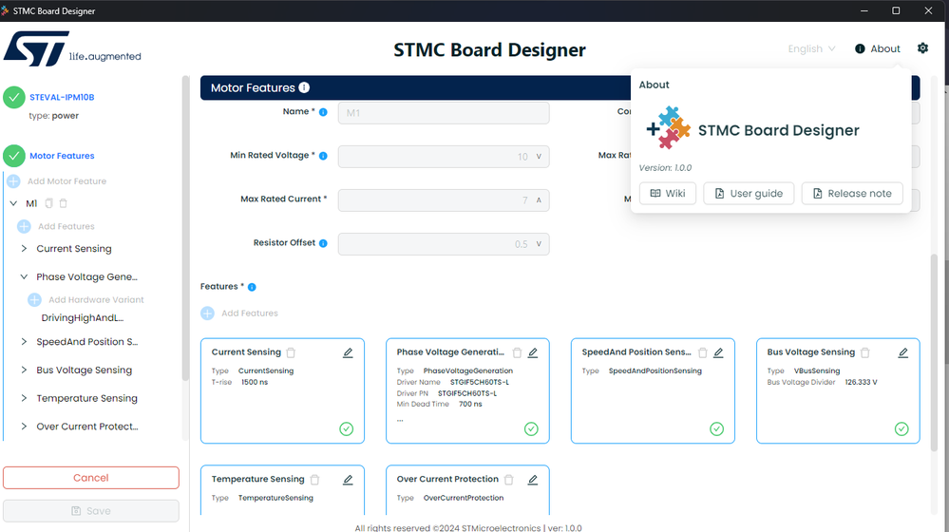Click the Features label info icon

(252, 287)
